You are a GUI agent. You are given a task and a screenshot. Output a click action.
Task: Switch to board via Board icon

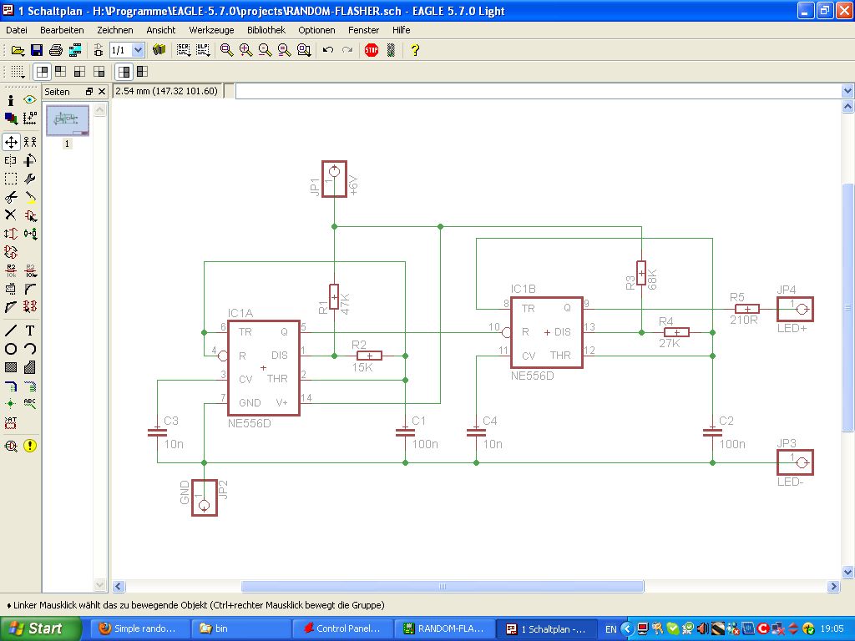click(99, 50)
